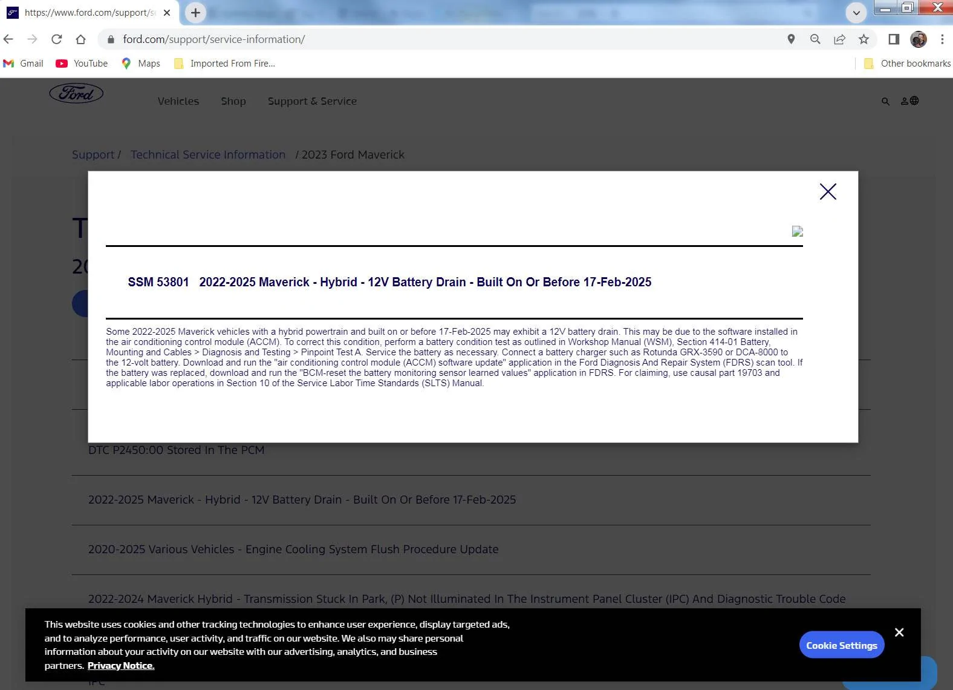Open Chrome three-dot menu
The width and height of the screenshot is (953, 690).
coord(942,39)
